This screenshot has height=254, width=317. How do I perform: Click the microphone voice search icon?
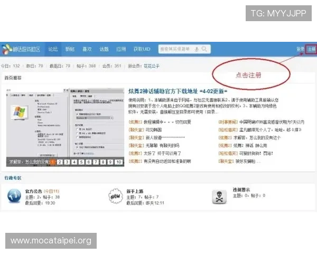click(197, 49)
